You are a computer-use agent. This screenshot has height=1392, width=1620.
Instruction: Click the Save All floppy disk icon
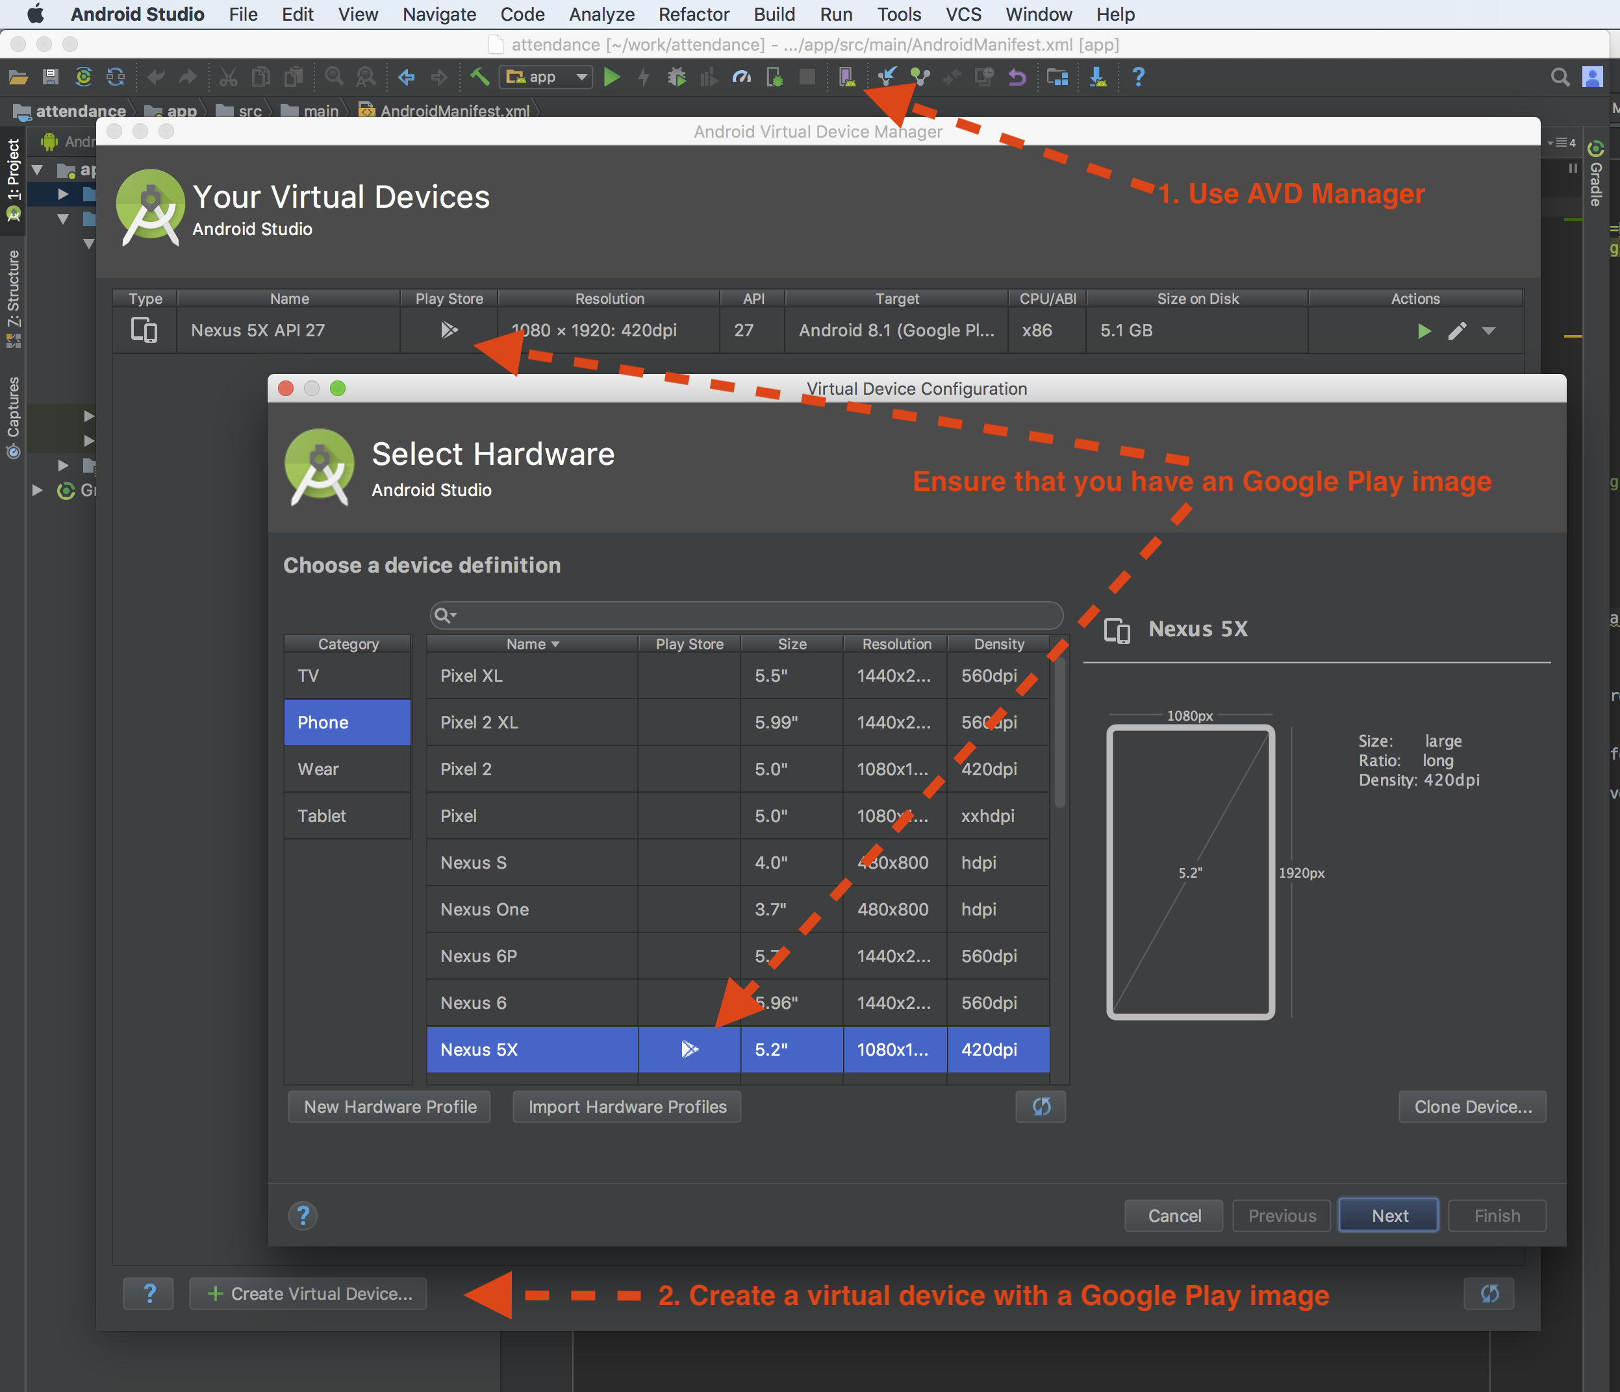[x=51, y=77]
